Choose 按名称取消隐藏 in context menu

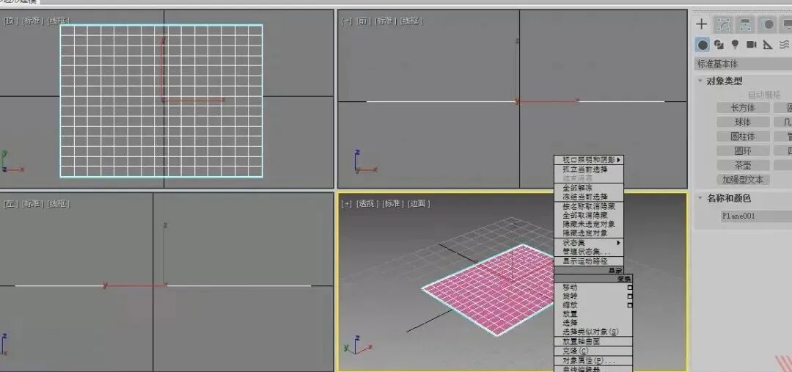click(589, 206)
